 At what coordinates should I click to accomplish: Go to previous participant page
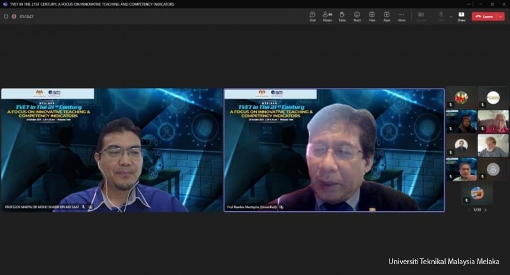469,210
